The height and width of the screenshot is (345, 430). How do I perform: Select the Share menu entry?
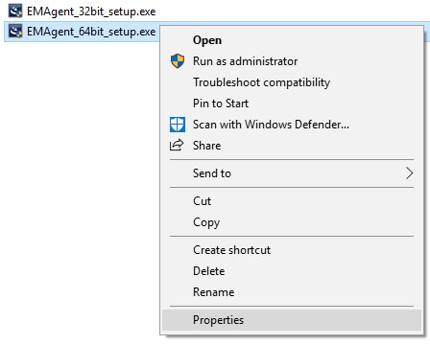pyautogui.click(x=292, y=146)
